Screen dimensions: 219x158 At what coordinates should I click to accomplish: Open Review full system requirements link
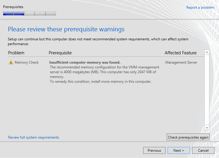pos(34,137)
